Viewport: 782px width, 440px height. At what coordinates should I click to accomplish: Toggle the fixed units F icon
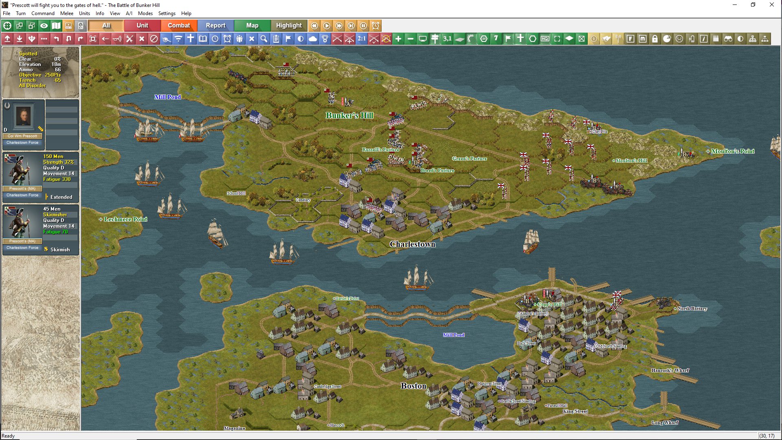click(x=630, y=39)
